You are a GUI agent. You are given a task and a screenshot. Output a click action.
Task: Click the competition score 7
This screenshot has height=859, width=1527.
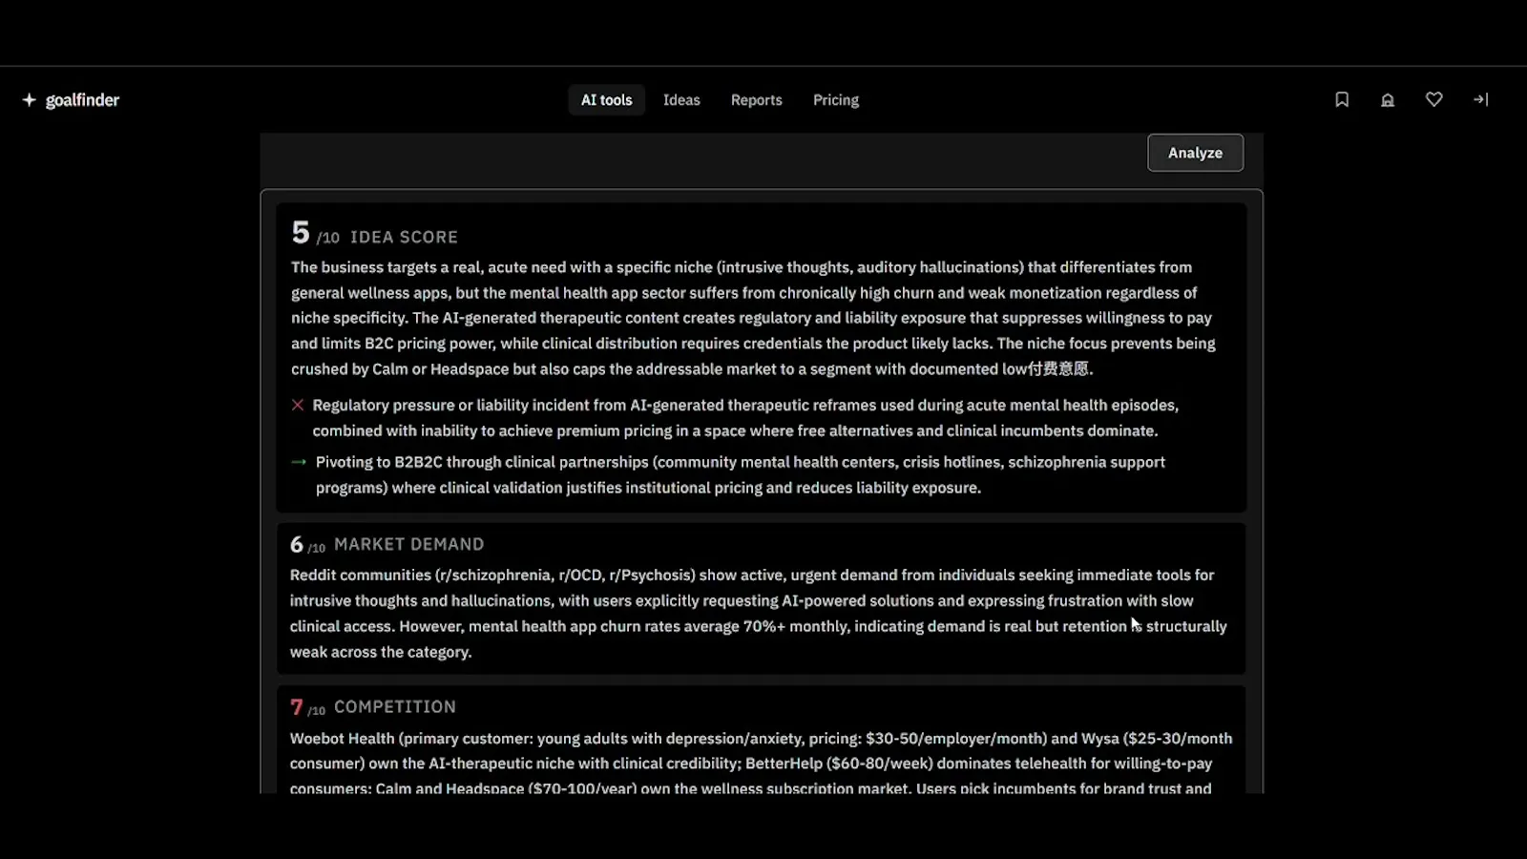297,707
